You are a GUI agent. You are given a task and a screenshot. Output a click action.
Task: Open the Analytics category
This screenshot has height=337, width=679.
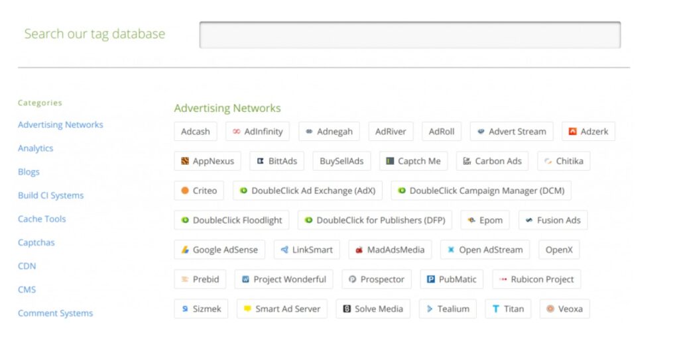[x=36, y=148]
